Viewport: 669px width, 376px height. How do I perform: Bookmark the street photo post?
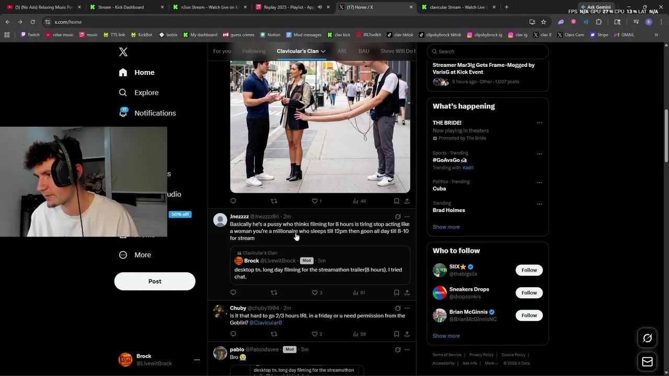click(x=397, y=201)
